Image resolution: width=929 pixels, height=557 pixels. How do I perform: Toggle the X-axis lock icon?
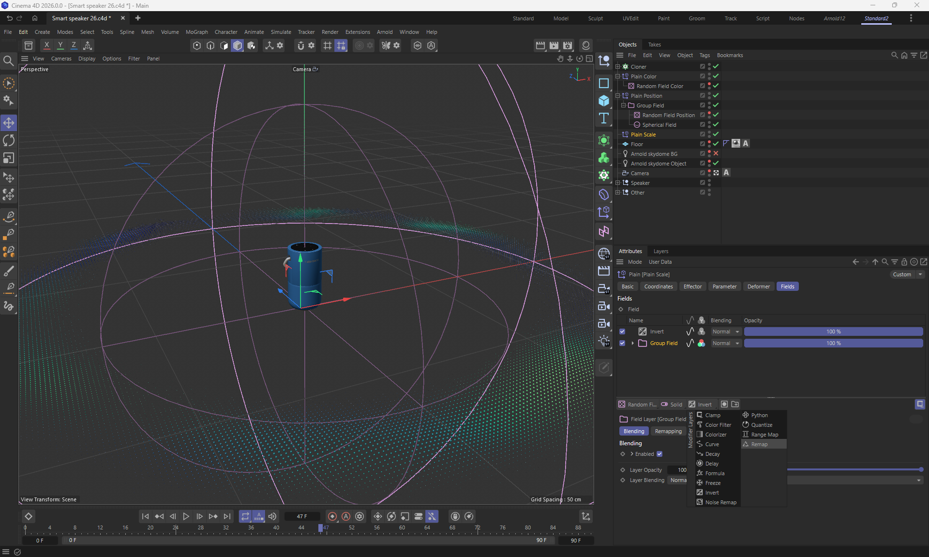coord(46,45)
